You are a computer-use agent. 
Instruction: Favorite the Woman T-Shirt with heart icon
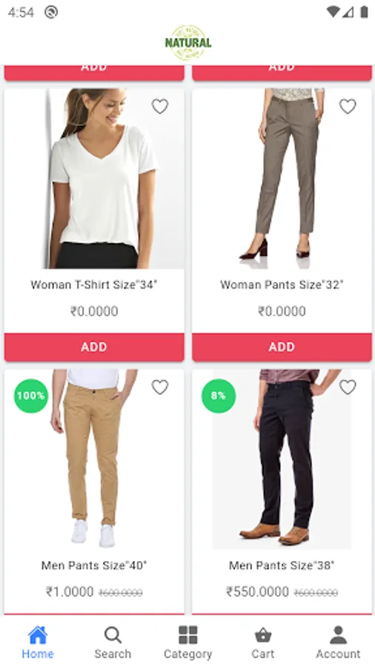coord(160,106)
